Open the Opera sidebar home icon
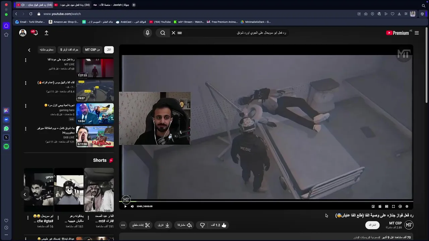Screen dimensions: 429x241 tap(6, 26)
